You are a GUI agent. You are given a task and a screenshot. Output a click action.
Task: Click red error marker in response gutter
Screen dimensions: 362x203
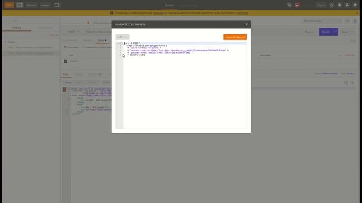pyautogui.click(x=64, y=89)
